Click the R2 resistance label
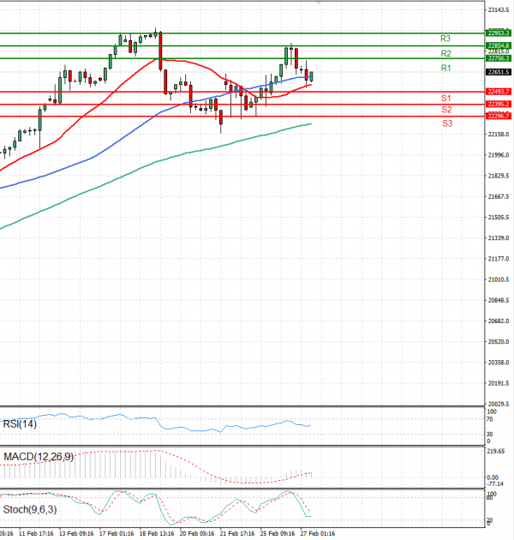Image resolution: width=514 pixels, height=540 pixels. pyautogui.click(x=445, y=53)
